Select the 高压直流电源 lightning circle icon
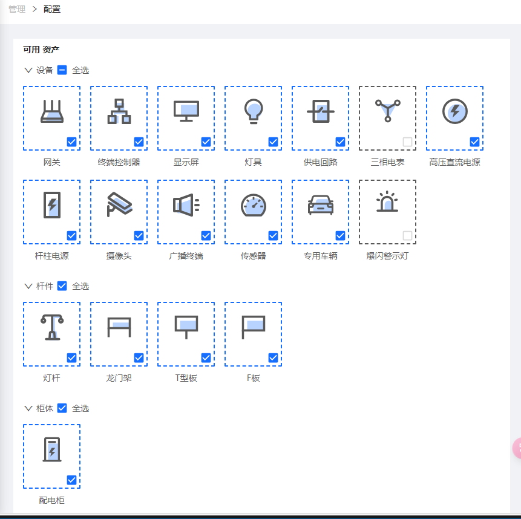 pyautogui.click(x=455, y=111)
